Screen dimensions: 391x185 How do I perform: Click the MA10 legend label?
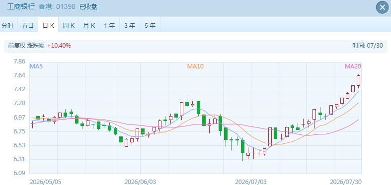pos(195,66)
